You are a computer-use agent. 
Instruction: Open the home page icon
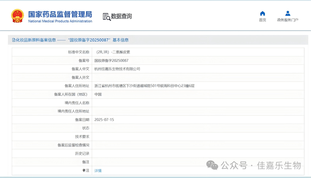click(263, 13)
